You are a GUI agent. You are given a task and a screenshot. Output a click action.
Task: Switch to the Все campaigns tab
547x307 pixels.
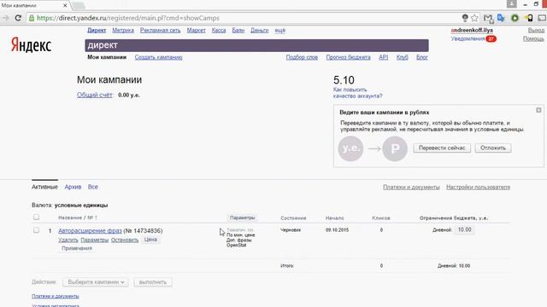point(93,187)
